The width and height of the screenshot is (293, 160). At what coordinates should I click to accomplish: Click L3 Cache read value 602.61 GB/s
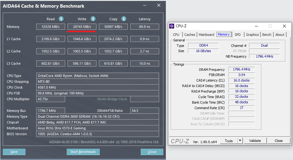[51, 63]
